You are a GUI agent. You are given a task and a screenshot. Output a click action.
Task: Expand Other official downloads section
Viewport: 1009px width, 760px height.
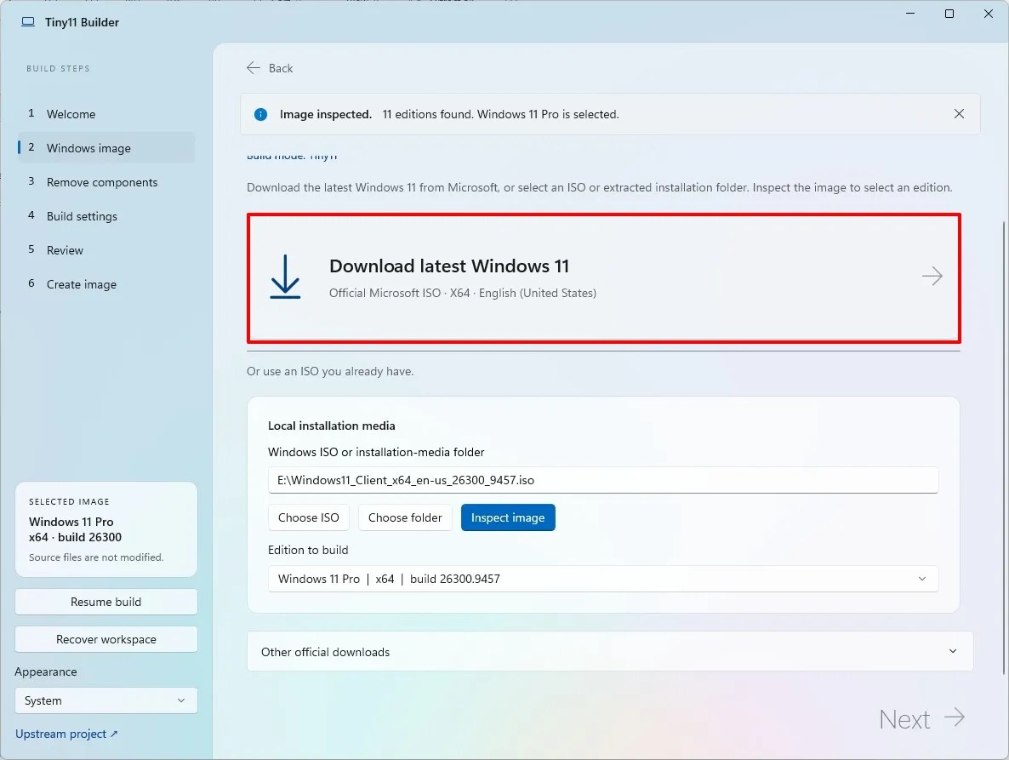pyautogui.click(x=609, y=651)
